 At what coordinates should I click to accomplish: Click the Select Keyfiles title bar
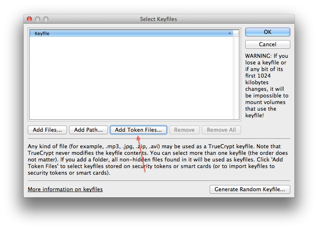(159, 19)
